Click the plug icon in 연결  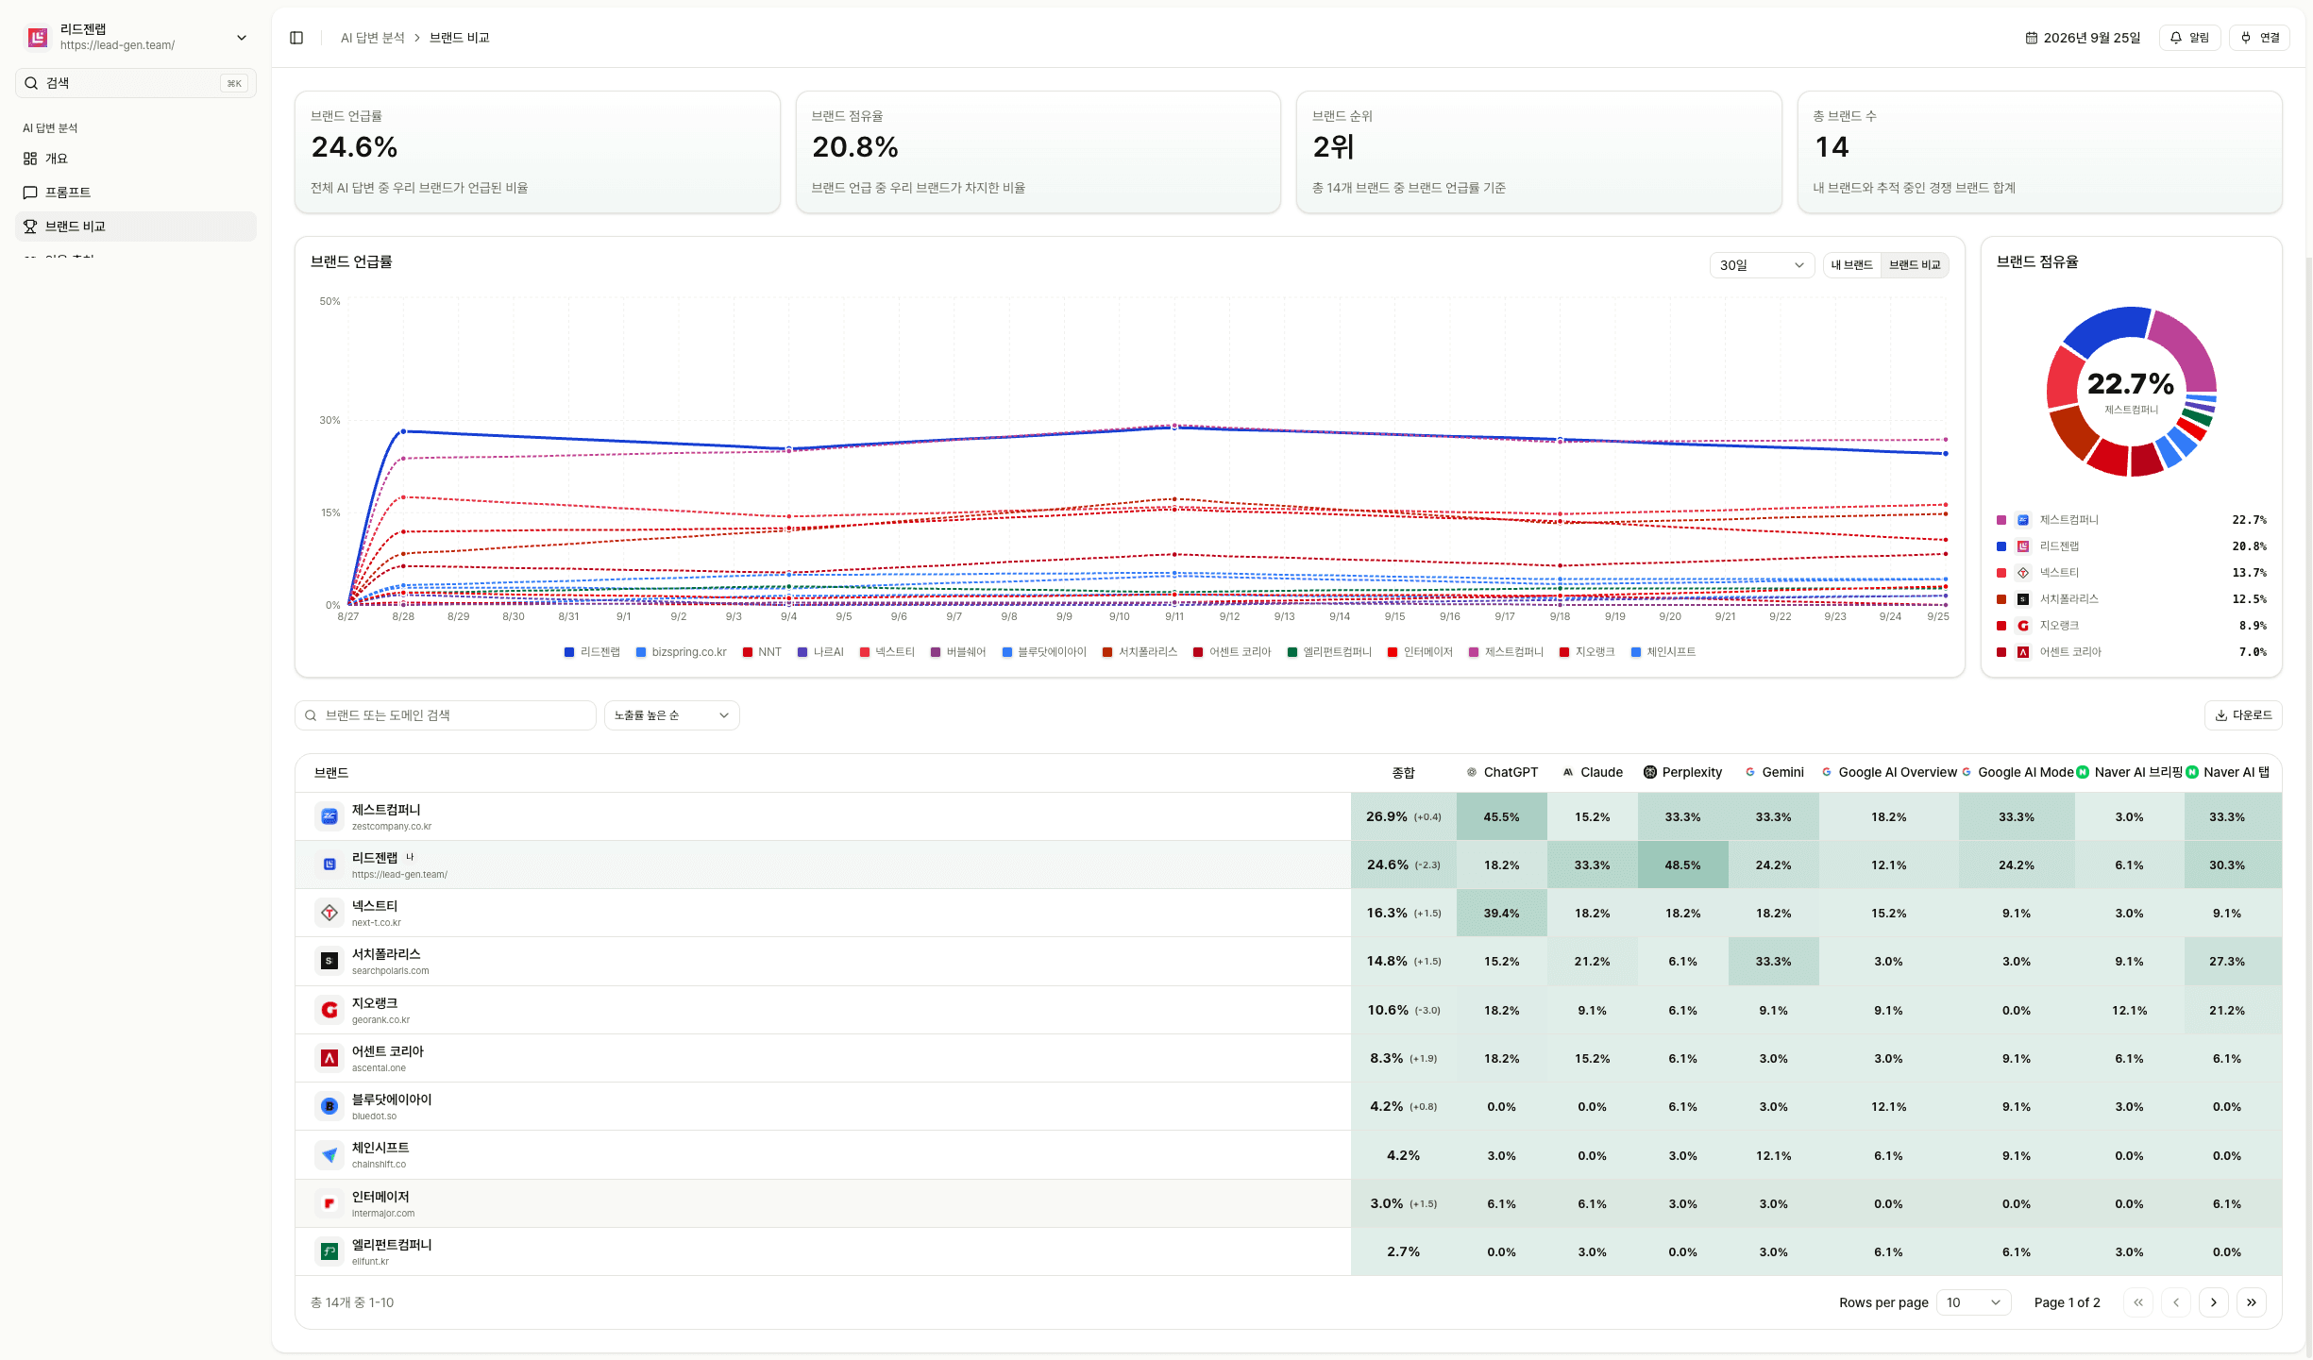pyautogui.click(x=2246, y=38)
